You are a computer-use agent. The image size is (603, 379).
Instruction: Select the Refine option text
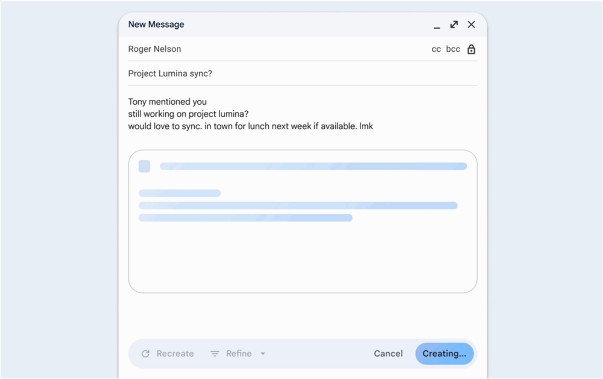[x=239, y=354]
